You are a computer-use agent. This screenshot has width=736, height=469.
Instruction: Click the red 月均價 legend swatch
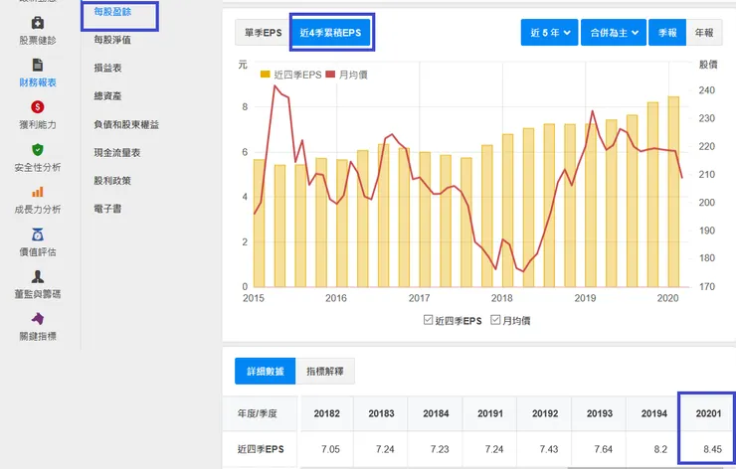(330, 75)
